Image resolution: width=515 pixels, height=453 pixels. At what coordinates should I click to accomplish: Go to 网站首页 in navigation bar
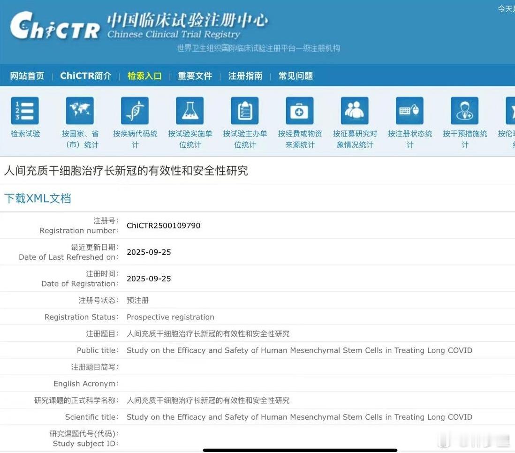coord(27,76)
